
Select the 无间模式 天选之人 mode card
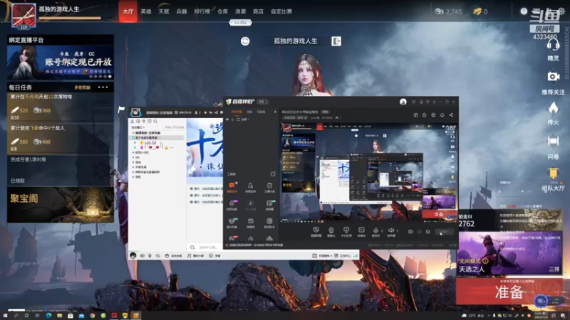509,253
